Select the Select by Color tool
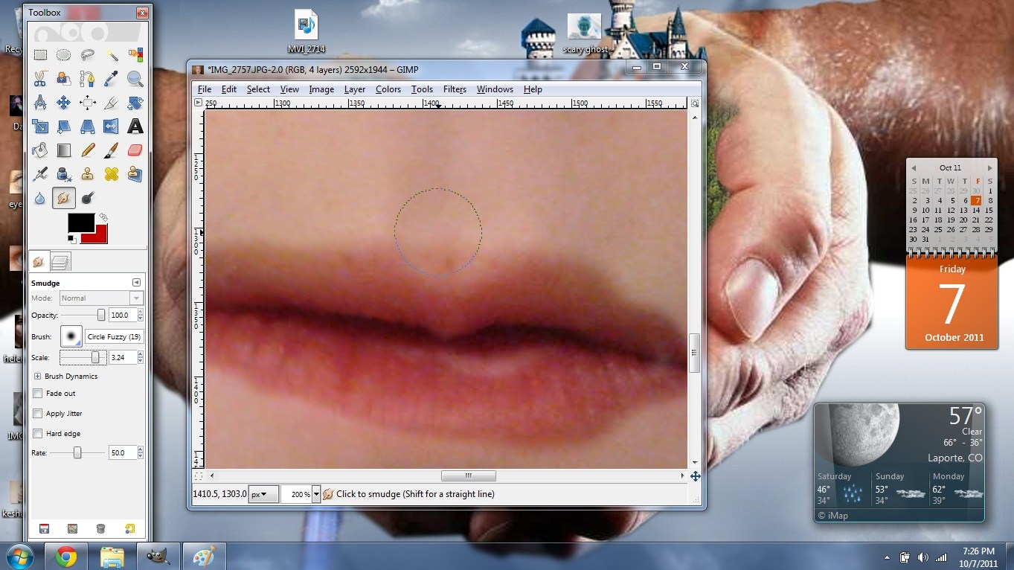Image resolution: width=1014 pixels, height=570 pixels. [135, 54]
